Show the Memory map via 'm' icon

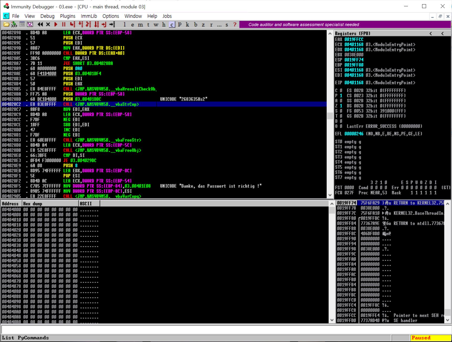141,25
